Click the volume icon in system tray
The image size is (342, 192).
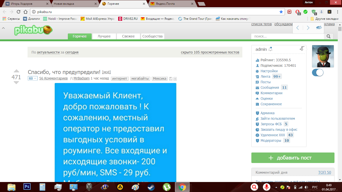click(x=306, y=187)
